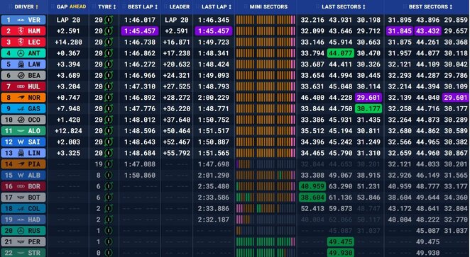Click the Red Bull logo on VER's badge
This screenshot has width=470, height=257.
tap(21, 20)
